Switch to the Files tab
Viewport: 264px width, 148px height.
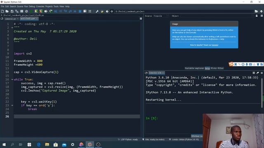[x=220, y=68]
